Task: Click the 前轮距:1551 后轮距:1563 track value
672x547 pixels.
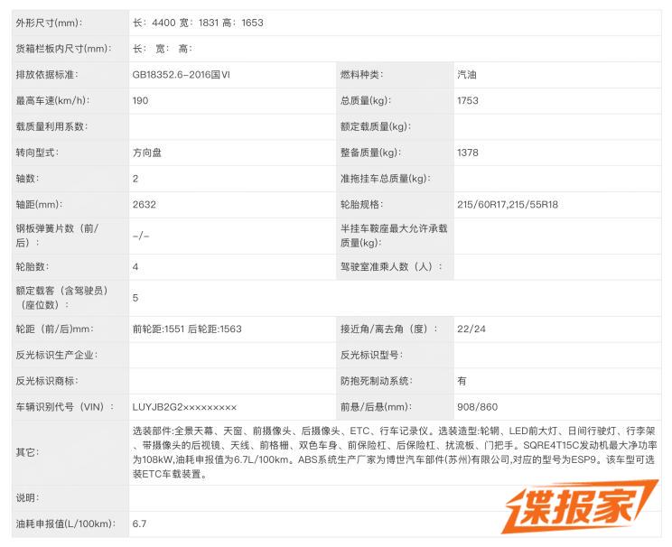Action: [x=187, y=329]
